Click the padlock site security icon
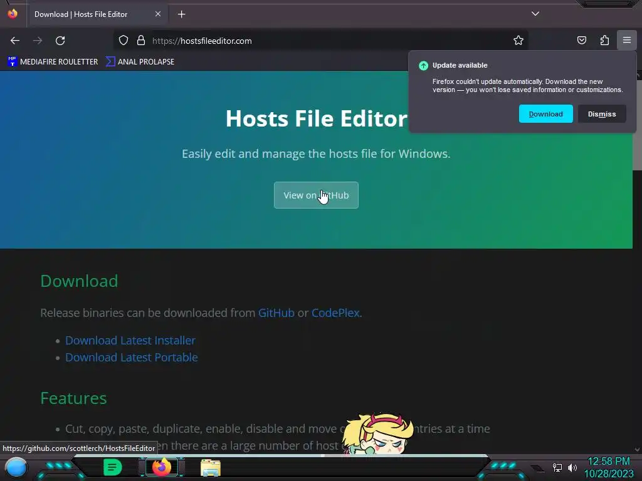 141,41
